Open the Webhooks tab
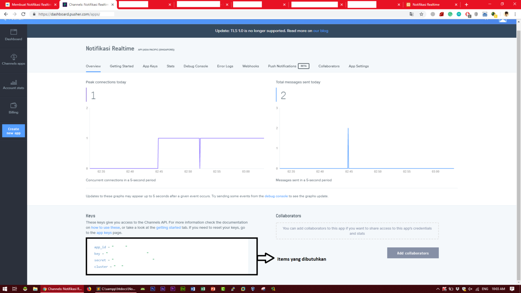 pos(251,66)
